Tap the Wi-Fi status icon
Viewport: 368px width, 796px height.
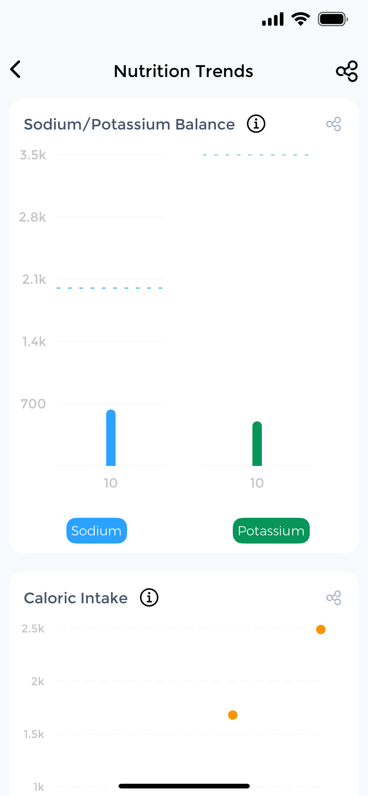[x=301, y=19]
